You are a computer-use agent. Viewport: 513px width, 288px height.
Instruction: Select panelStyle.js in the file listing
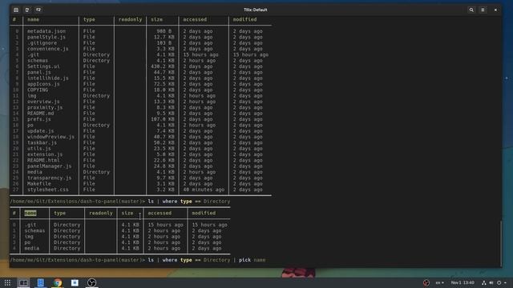[46, 38]
